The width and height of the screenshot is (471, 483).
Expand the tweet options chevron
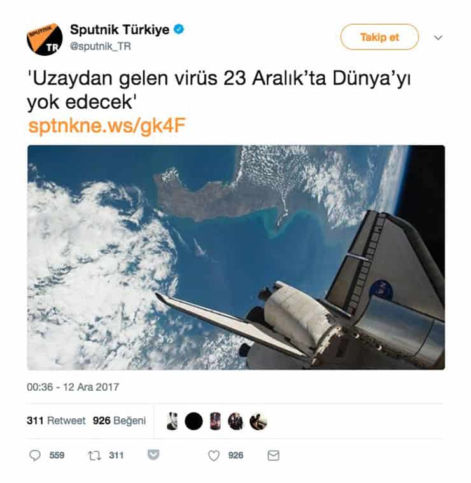click(438, 37)
